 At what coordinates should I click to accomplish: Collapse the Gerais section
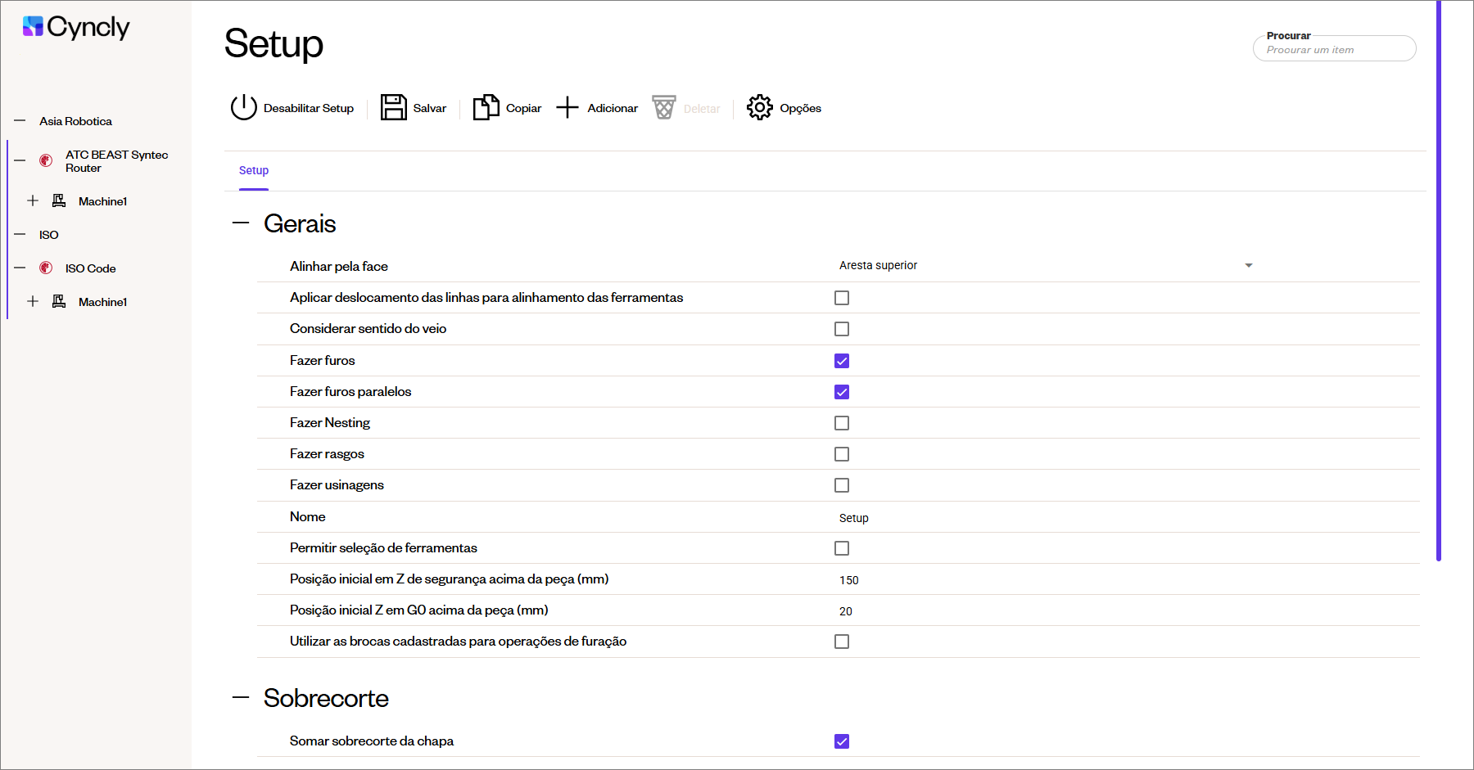tap(241, 223)
